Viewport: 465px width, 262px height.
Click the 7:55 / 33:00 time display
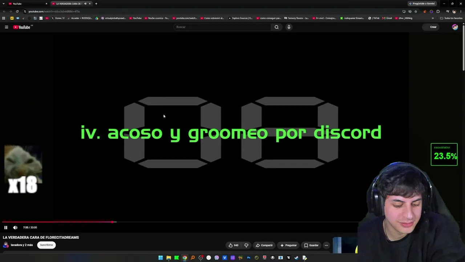pos(30,227)
